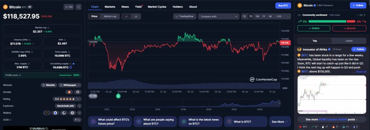Select Price chart mode
Screen dimensions: 370x130
tap(94, 17)
